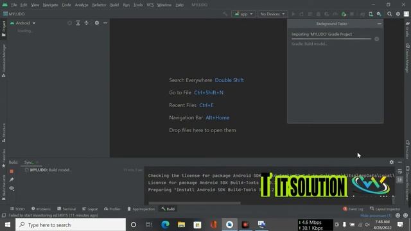Click the build output horizontal scrollbar

194,203
